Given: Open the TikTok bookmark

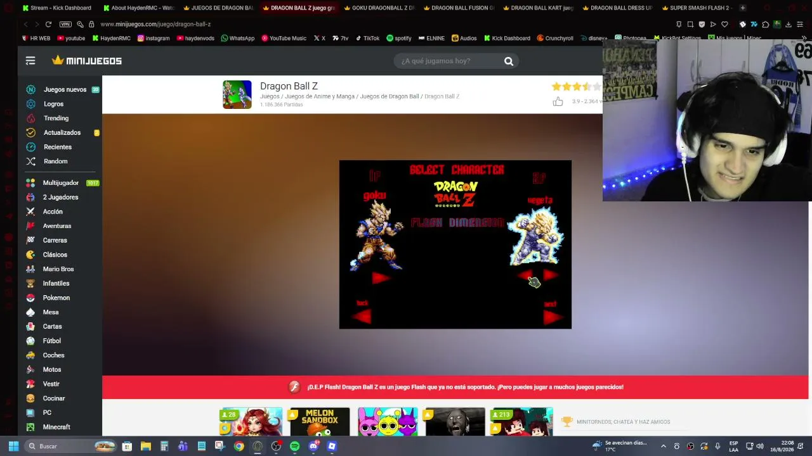Looking at the screenshot, I should pos(367,38).
